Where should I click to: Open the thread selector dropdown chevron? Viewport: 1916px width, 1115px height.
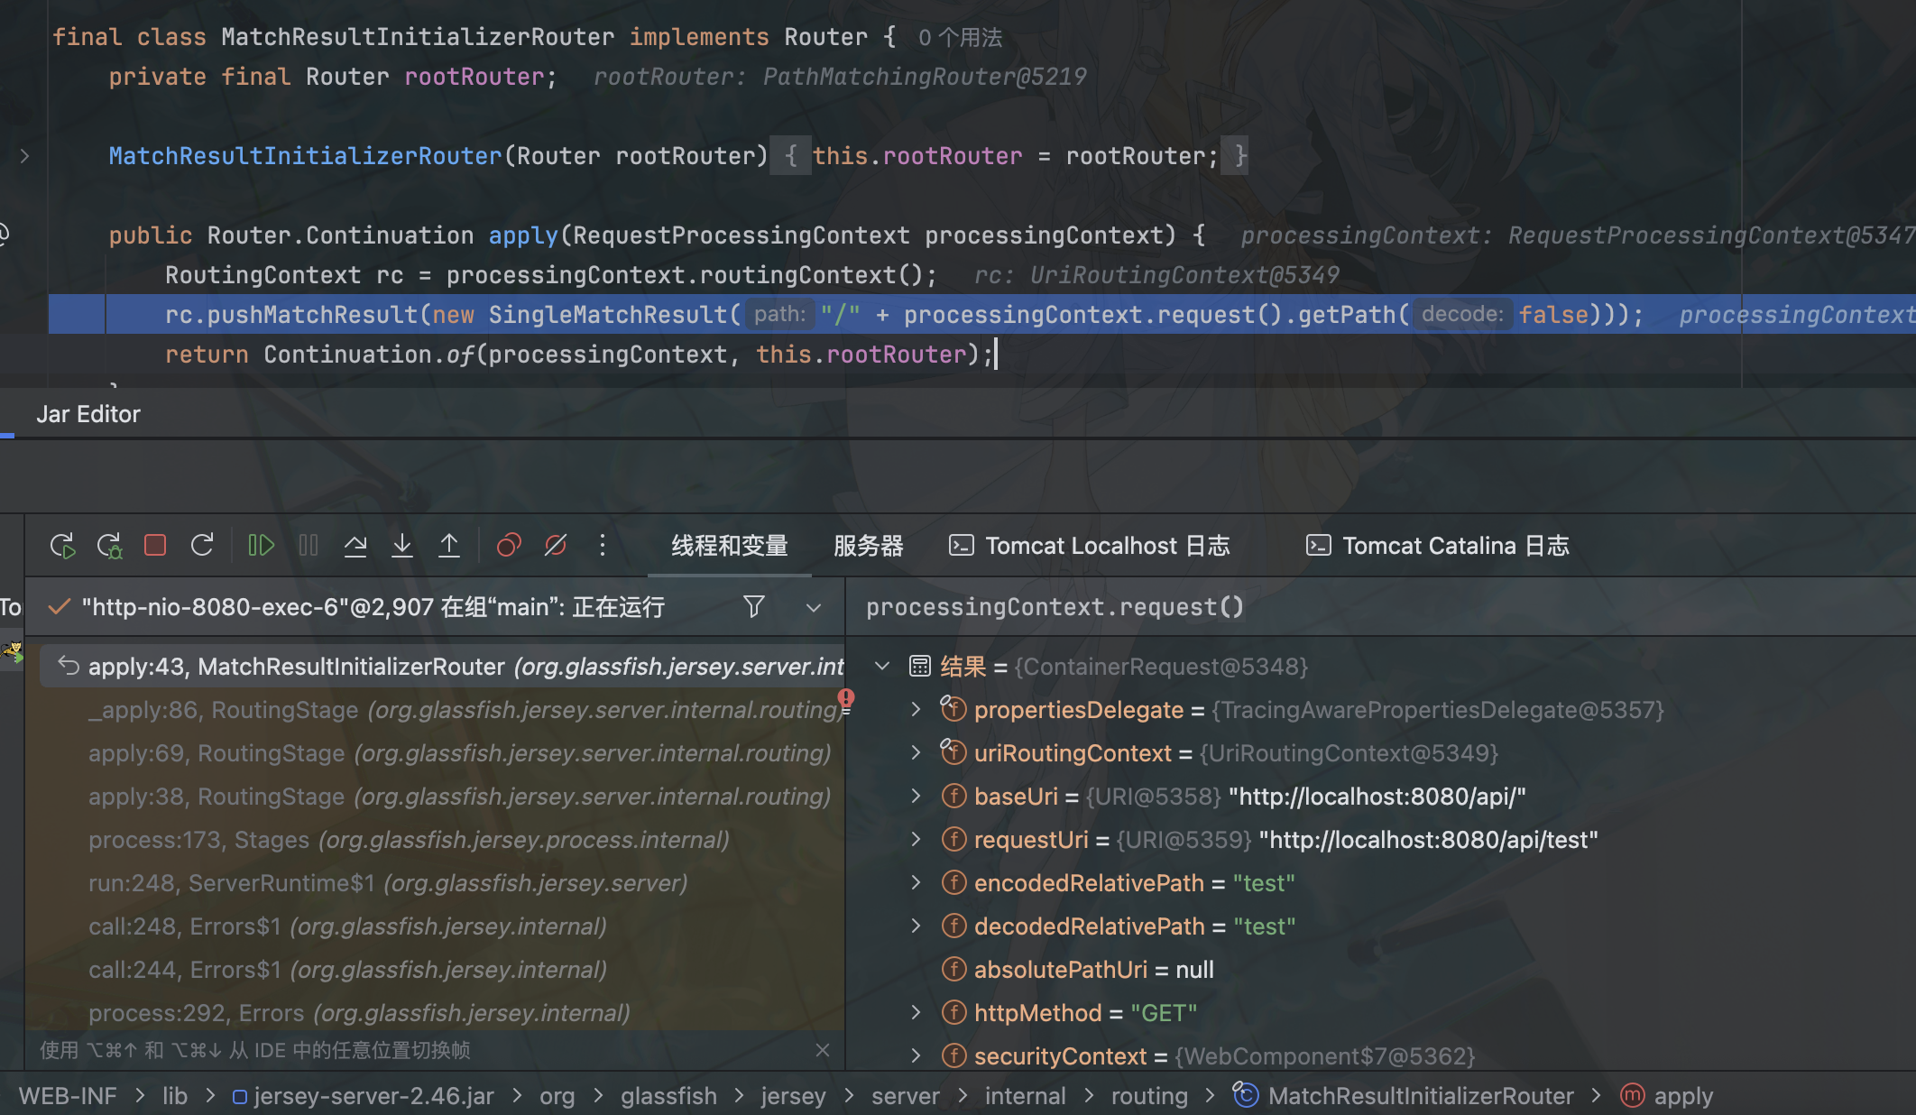(813, 607)
